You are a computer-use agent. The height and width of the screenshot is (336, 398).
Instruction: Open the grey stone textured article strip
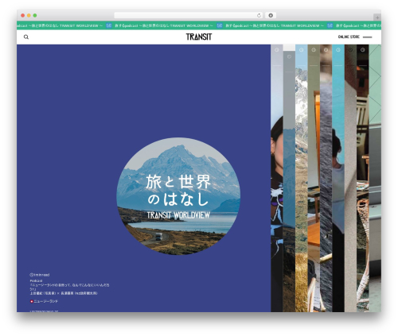[x=350, y=178]
